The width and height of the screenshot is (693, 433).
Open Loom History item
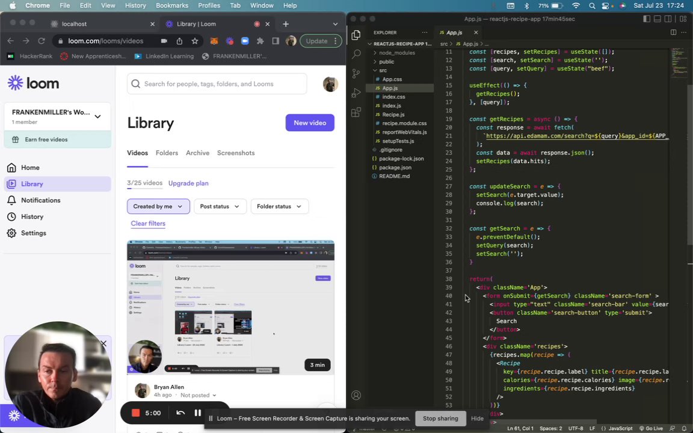click(58, 216)
